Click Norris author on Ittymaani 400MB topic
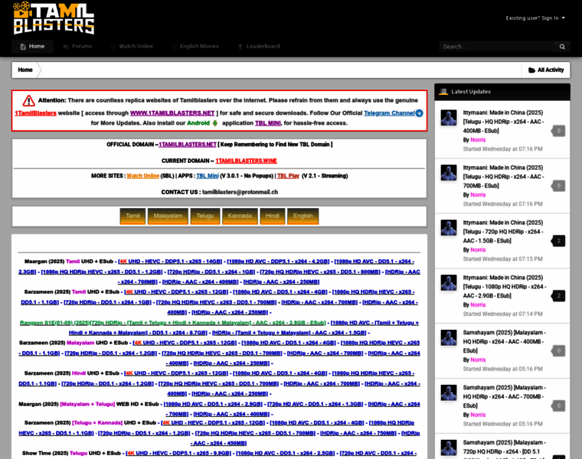 pyautogui.click(x=478, y=140)
